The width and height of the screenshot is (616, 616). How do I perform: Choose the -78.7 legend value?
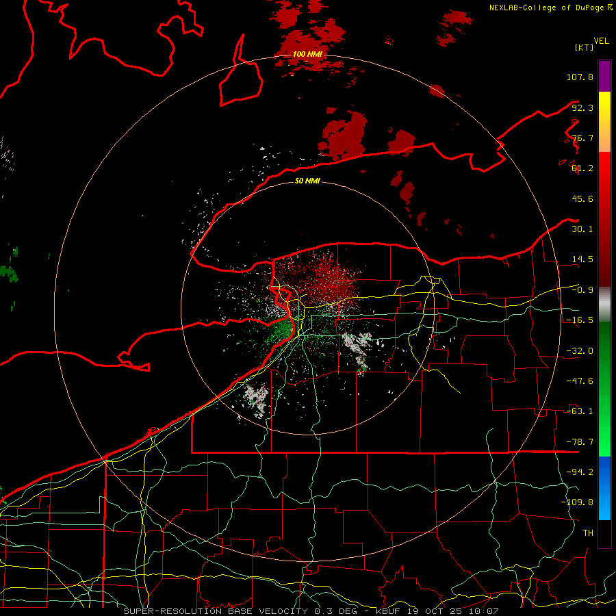(x=580, y=442)
